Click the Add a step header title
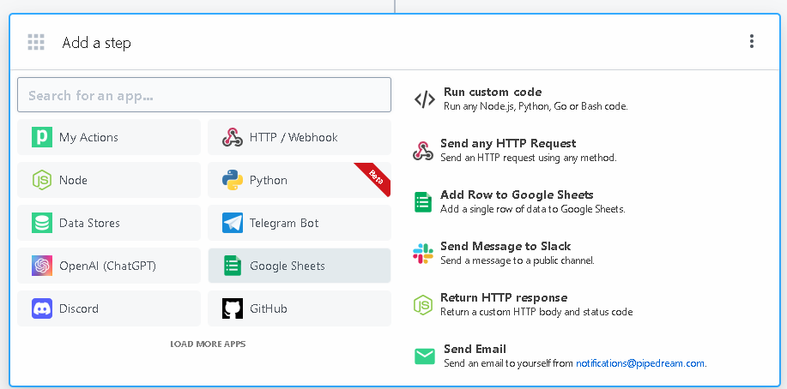 click(96, 43)
